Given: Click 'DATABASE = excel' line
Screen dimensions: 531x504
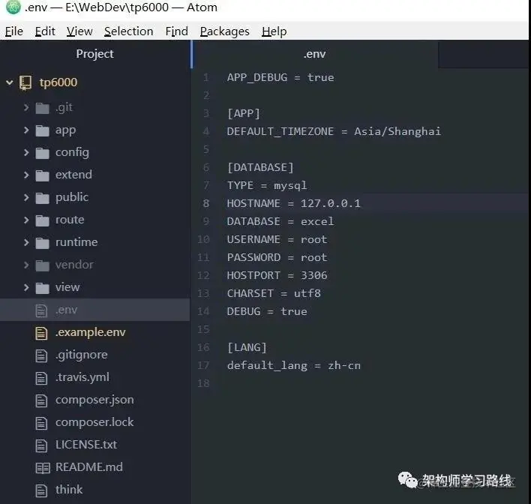Looking at the screenshot, I should 280,221.
